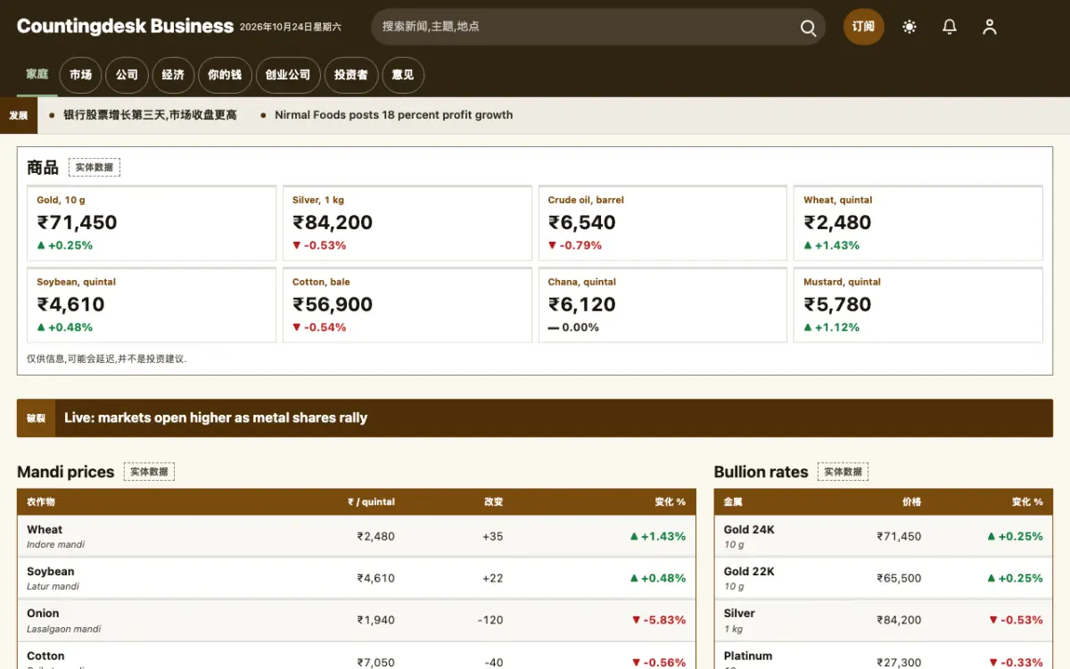1070x669 pixels.
Task: Open the 经济 nav tab
Action: point(173,75)
